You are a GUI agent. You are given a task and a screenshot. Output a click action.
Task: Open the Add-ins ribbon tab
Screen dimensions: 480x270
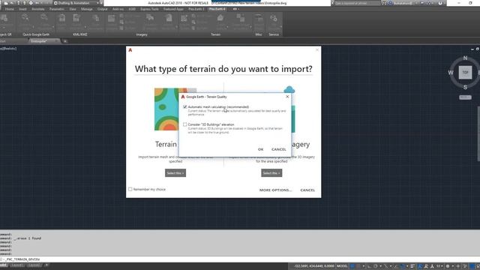point(118,9)
